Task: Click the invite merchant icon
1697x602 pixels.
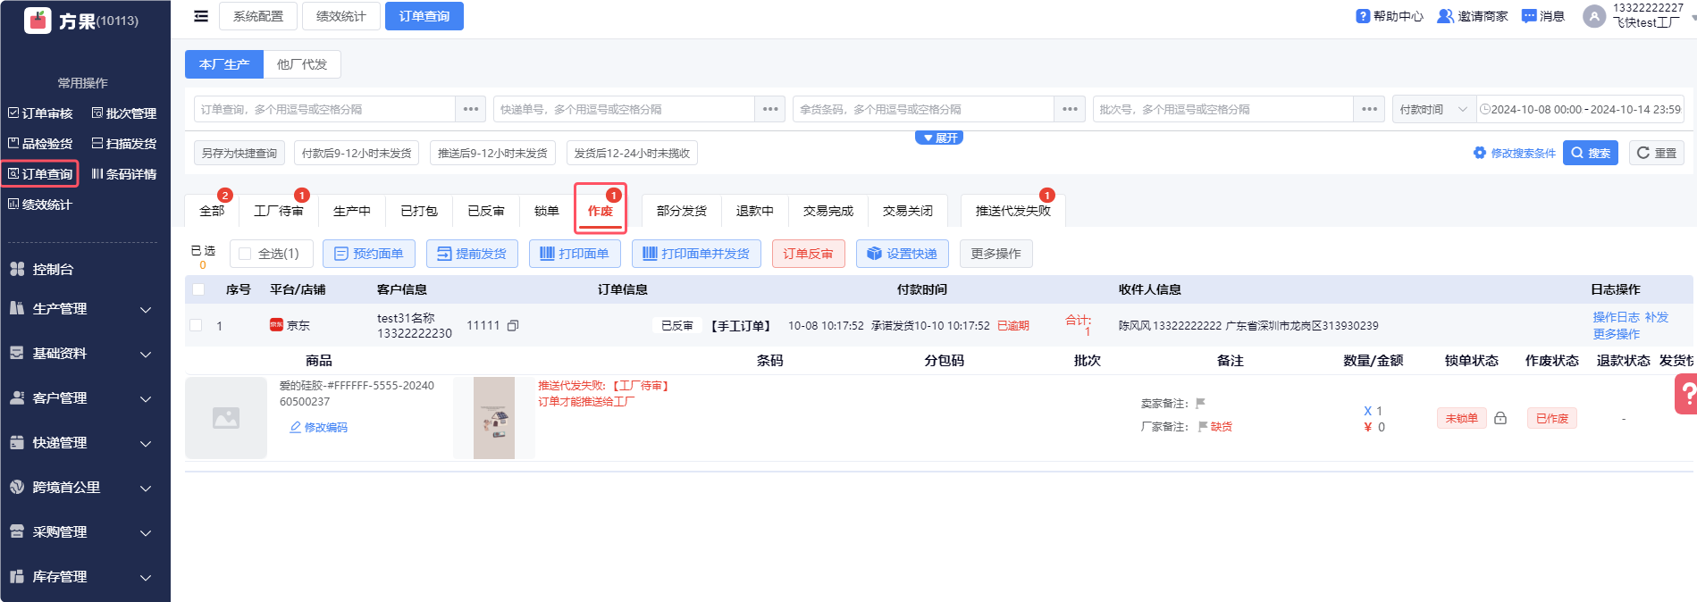Action: [x=1444, y=16]
